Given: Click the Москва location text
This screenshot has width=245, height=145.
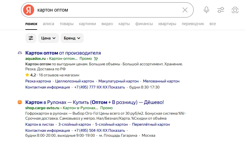Looking at the screenshot, I should click(148, 135).
